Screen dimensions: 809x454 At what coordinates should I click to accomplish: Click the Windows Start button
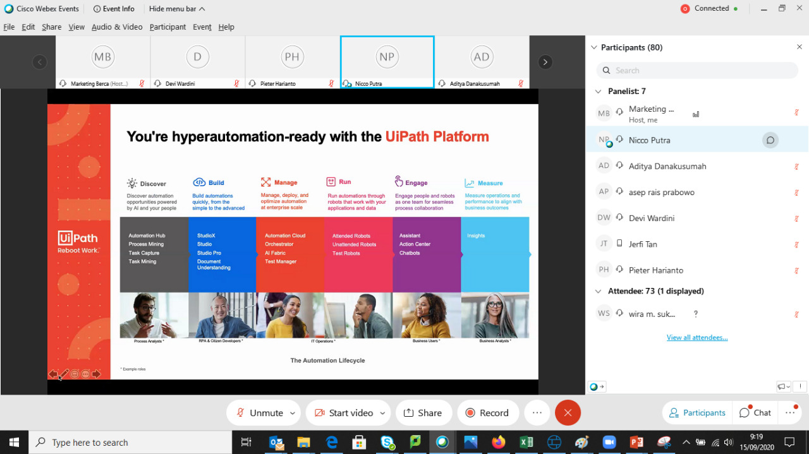(14, 443)
